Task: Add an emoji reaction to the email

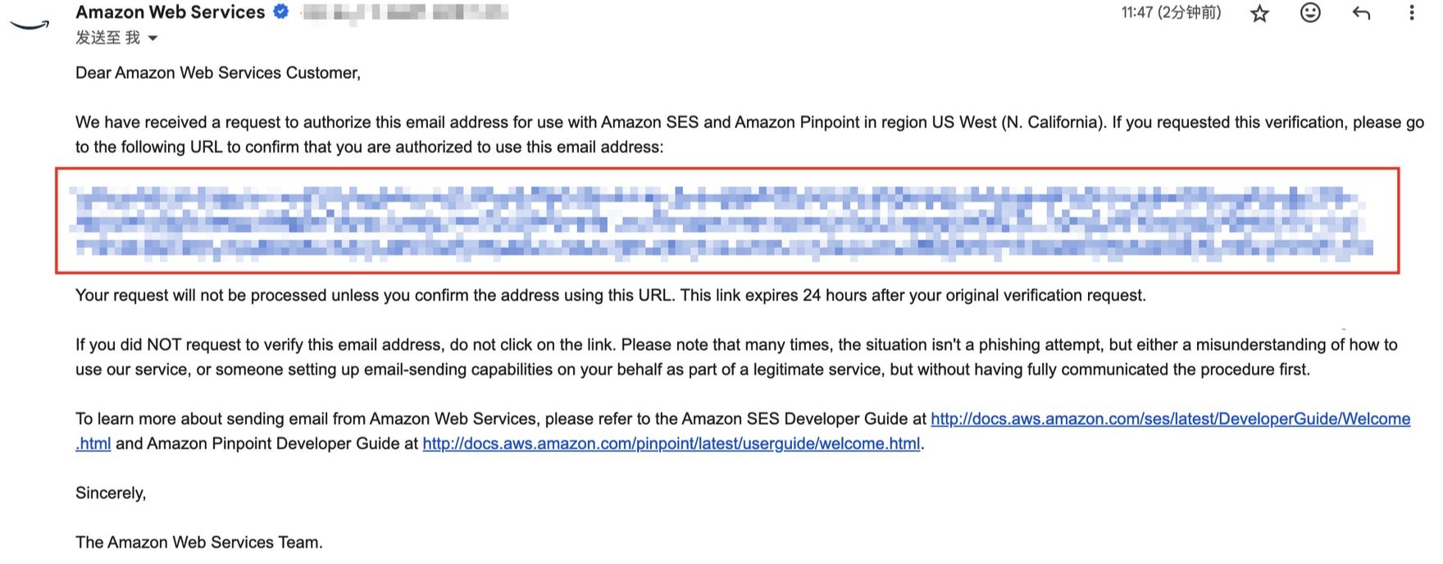Action: pos(1310,12)
